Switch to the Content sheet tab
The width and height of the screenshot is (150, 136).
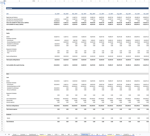point(23,134)
